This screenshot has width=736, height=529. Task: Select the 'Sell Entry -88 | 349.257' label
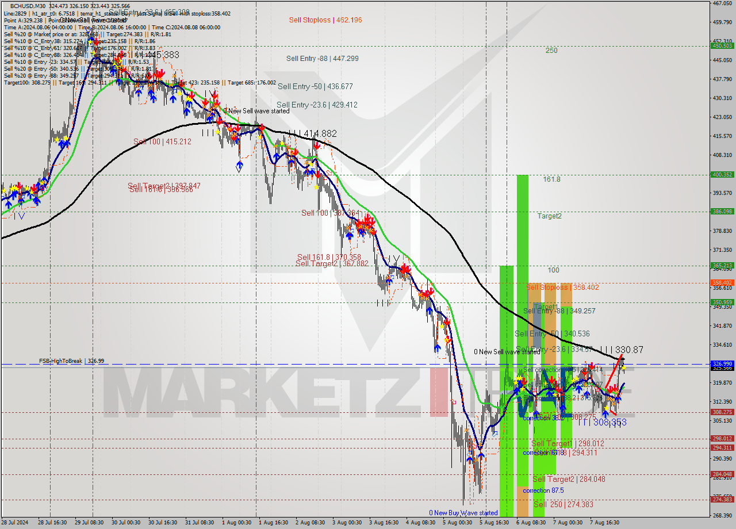click(x=559, y=310)
